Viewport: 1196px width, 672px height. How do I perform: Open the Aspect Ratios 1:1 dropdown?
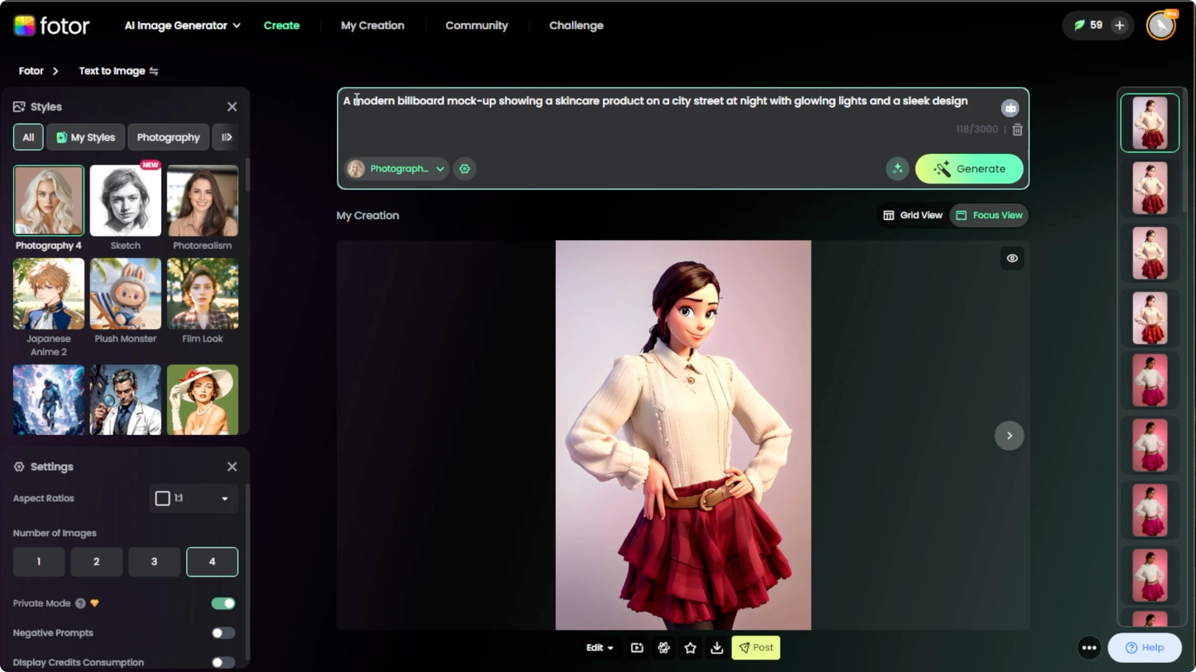(x=193, y=499)
